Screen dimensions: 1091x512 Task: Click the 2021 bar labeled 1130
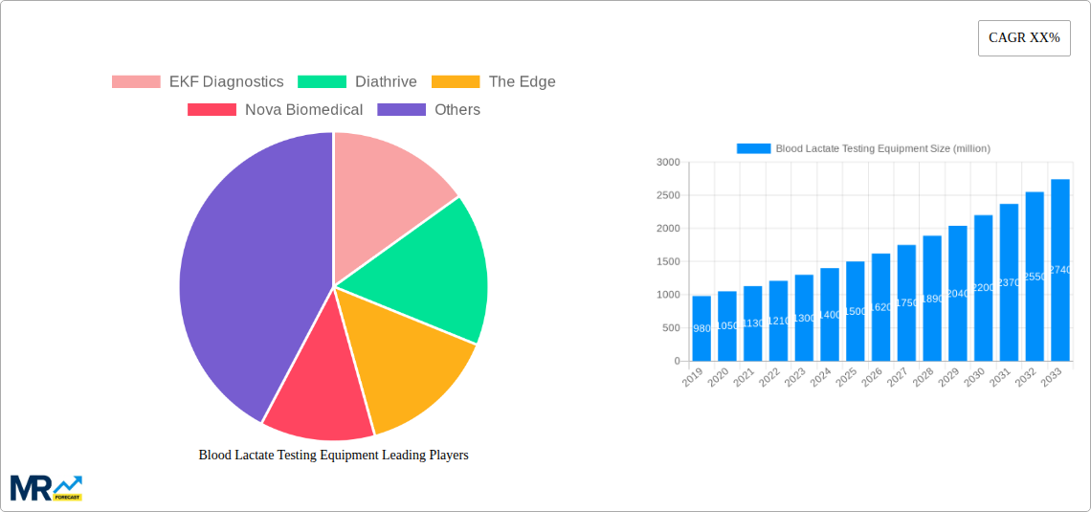point(753,323)
